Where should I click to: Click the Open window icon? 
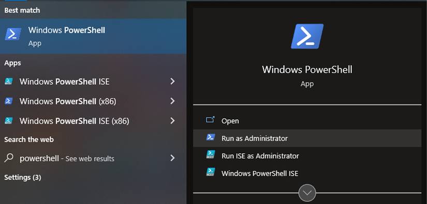click(210, 120)
